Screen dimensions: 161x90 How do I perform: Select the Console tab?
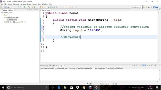(x=60, y=66)
